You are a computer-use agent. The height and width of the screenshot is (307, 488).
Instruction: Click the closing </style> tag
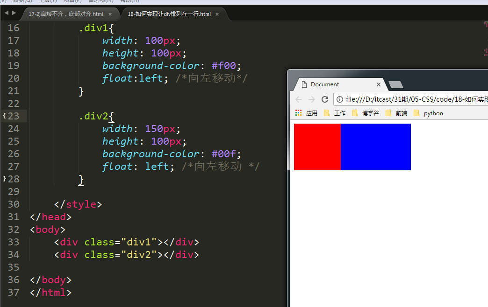[x=78, y=204]
